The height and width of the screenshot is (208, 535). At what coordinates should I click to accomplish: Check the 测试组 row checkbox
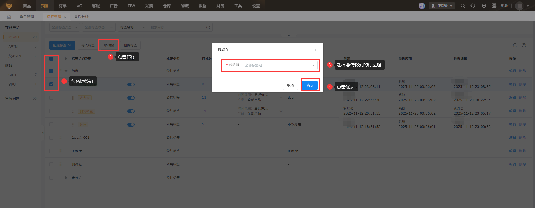click(51, 164)
